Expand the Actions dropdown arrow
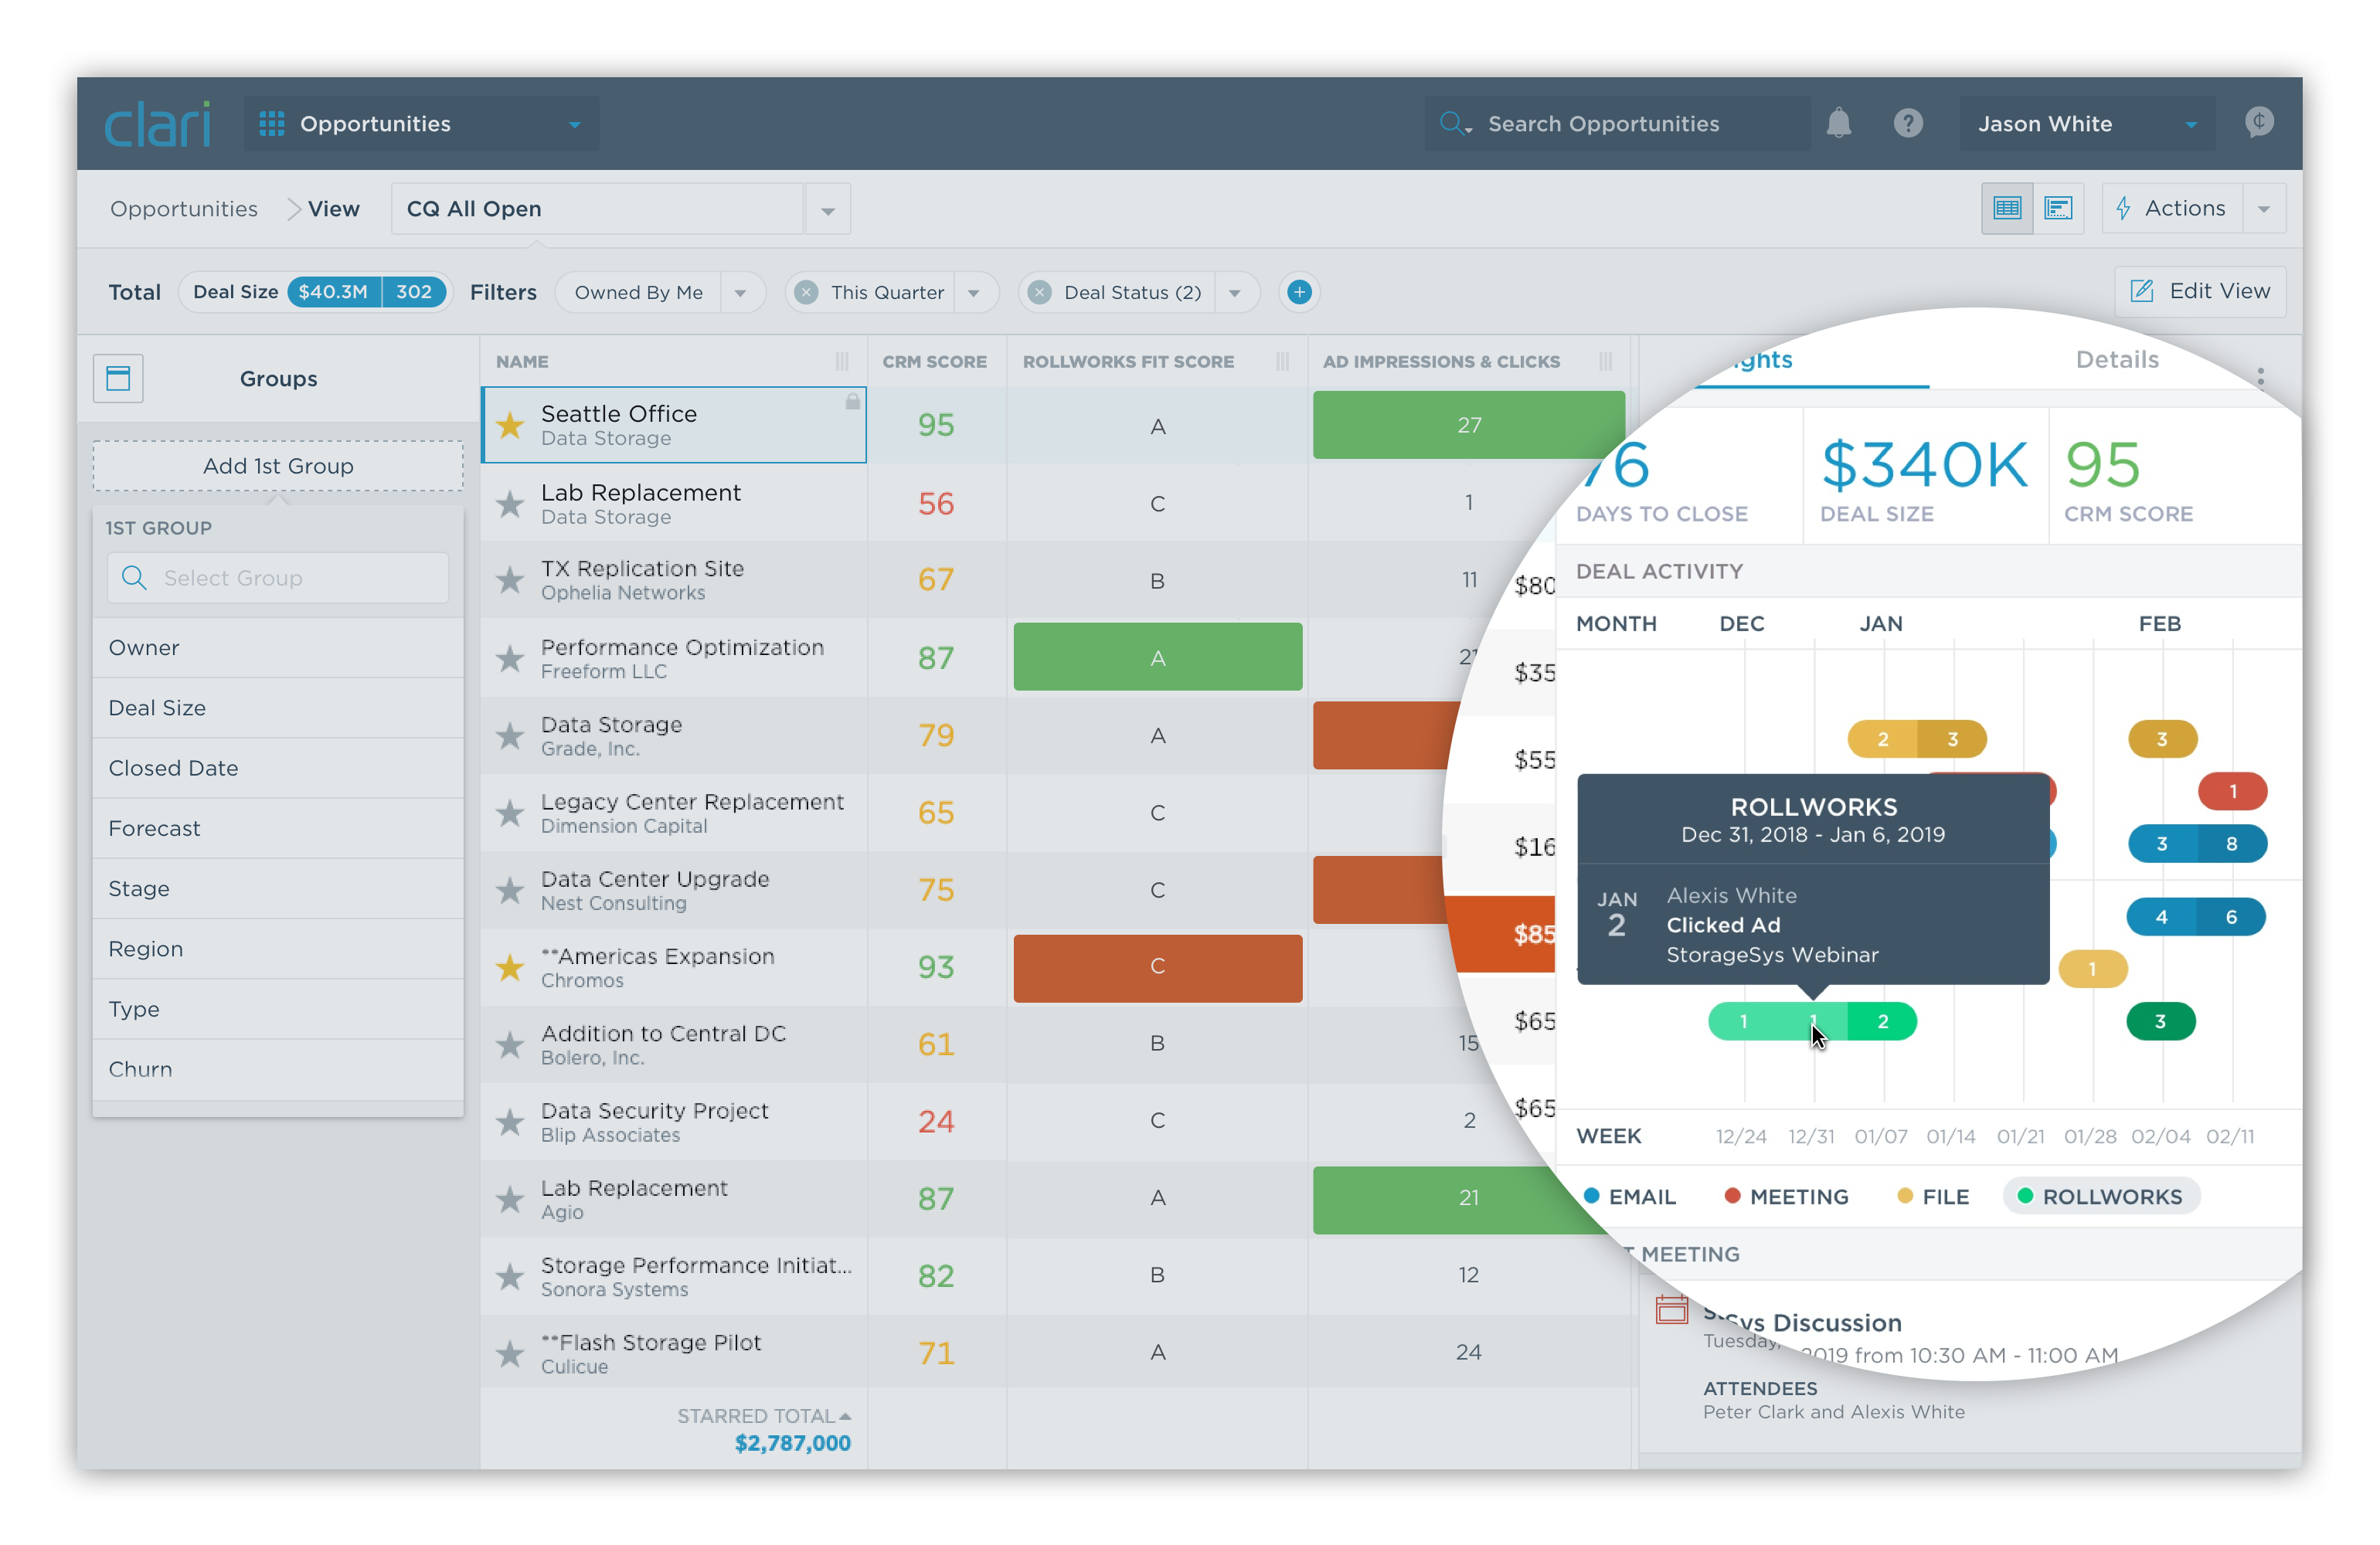This screenshot has width=2380, height=1545. click(2264, 209)
